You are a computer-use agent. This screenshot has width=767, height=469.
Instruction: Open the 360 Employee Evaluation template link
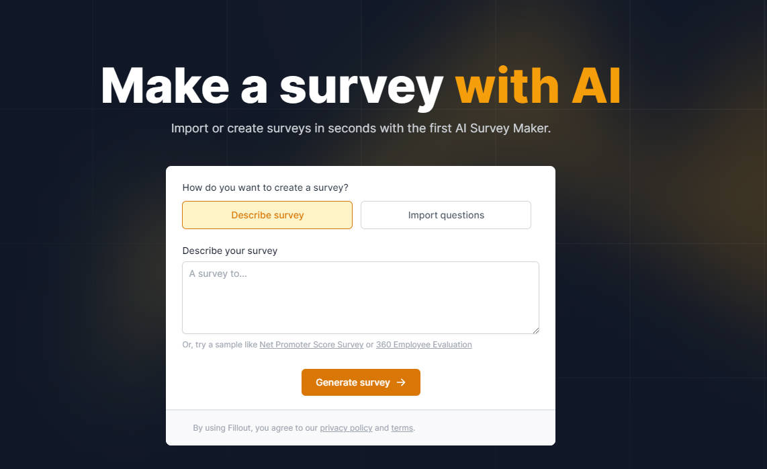[424, 344]
